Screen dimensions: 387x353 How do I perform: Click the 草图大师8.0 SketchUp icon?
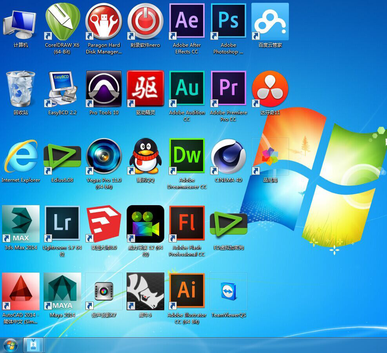[x=104, y=224]
